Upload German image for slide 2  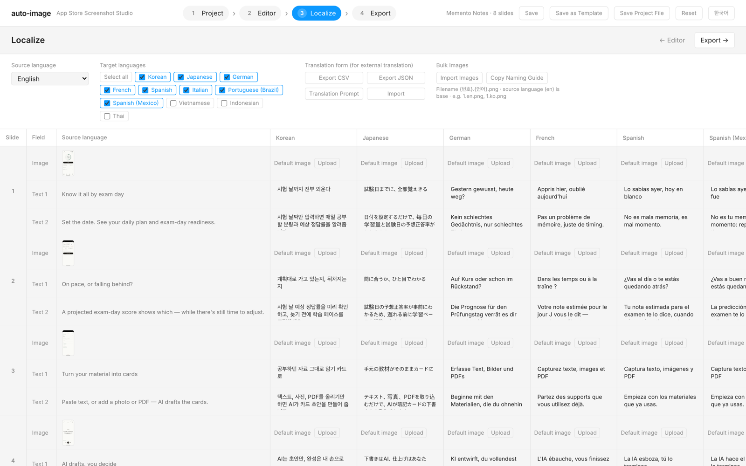500,253
